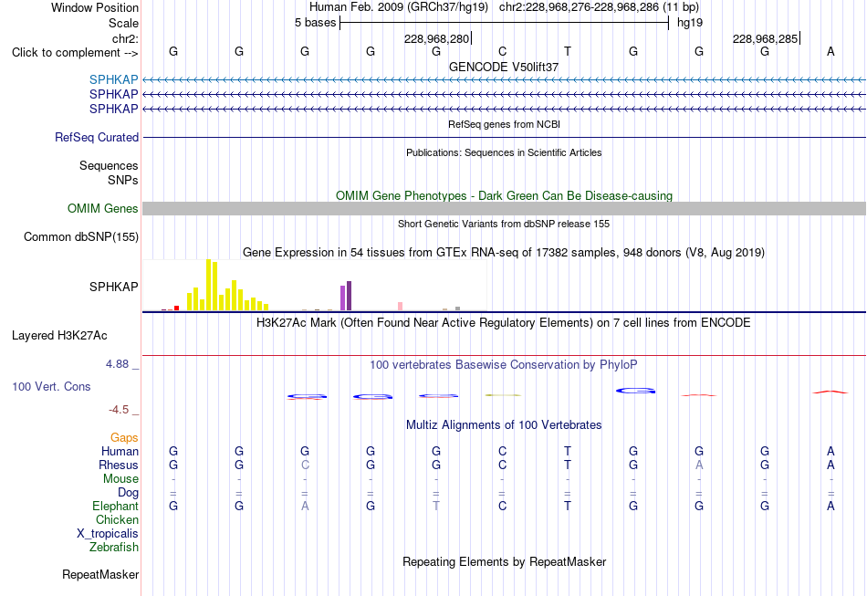Viewport: 867px width, 596px height.
Task: Click the 'hg19' text beside the scale bar
Action: point(690,23)
